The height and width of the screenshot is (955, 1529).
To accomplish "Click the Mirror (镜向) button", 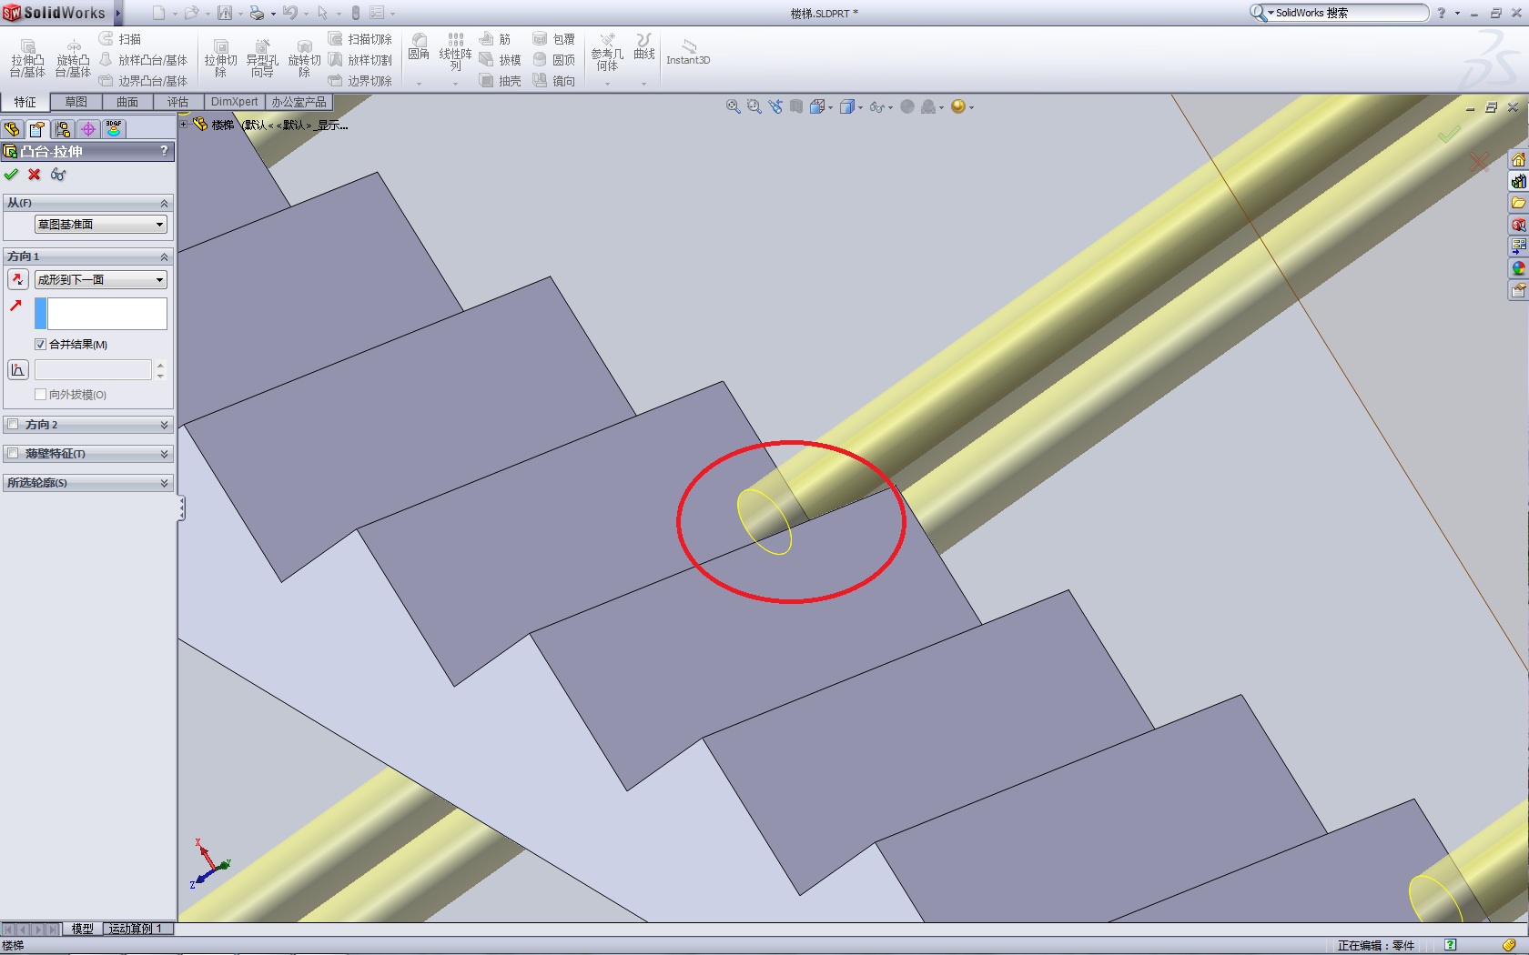I will [554, 81].
